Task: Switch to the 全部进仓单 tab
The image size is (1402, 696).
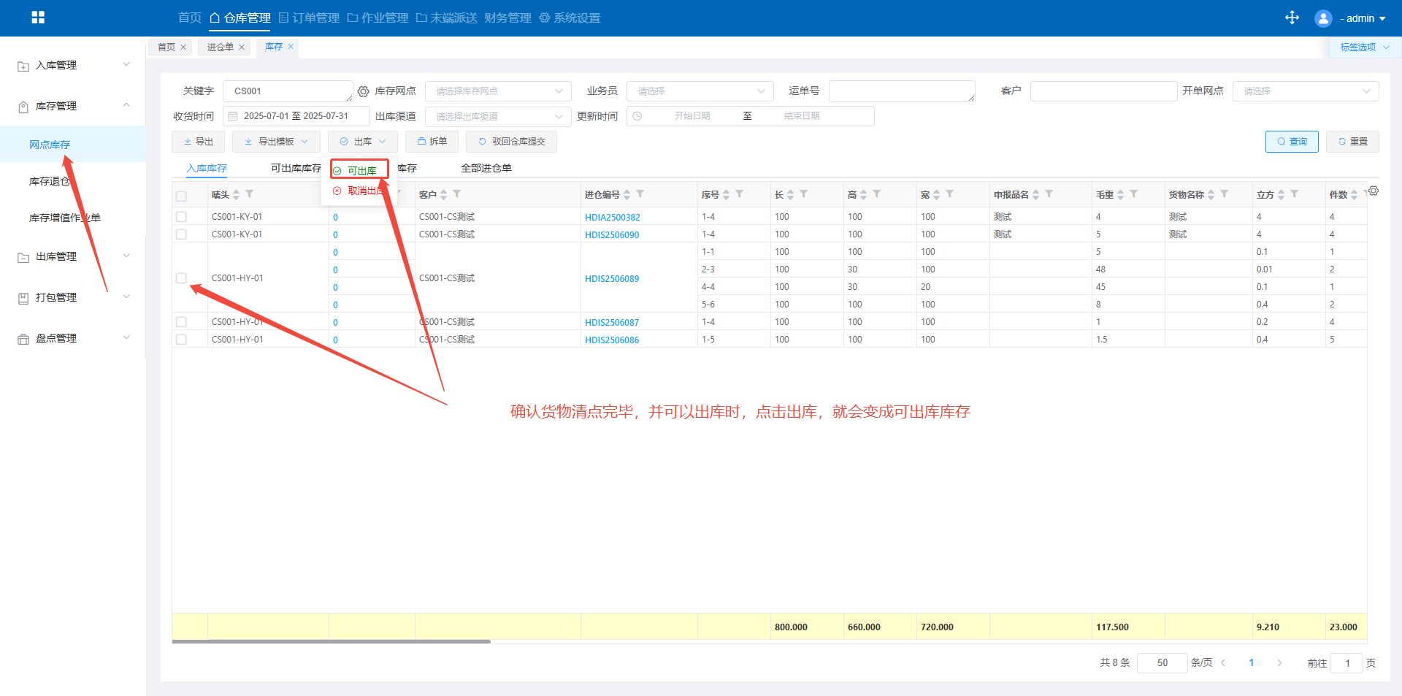Action: pyautogui.click(x=486, y=168)
